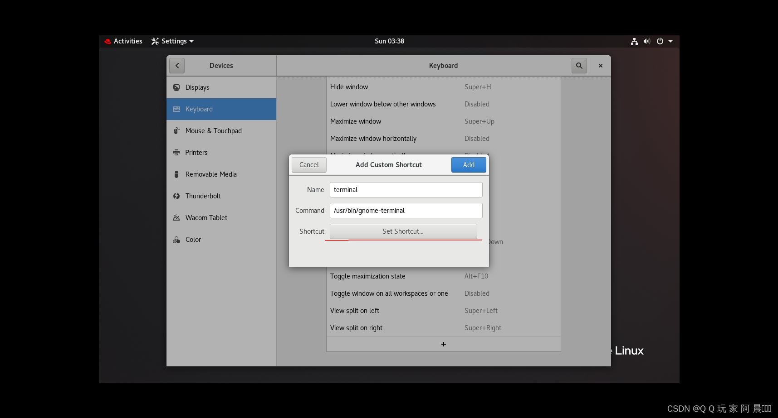
Task: Click the Name field containing terminal
Action: point(406,190)
